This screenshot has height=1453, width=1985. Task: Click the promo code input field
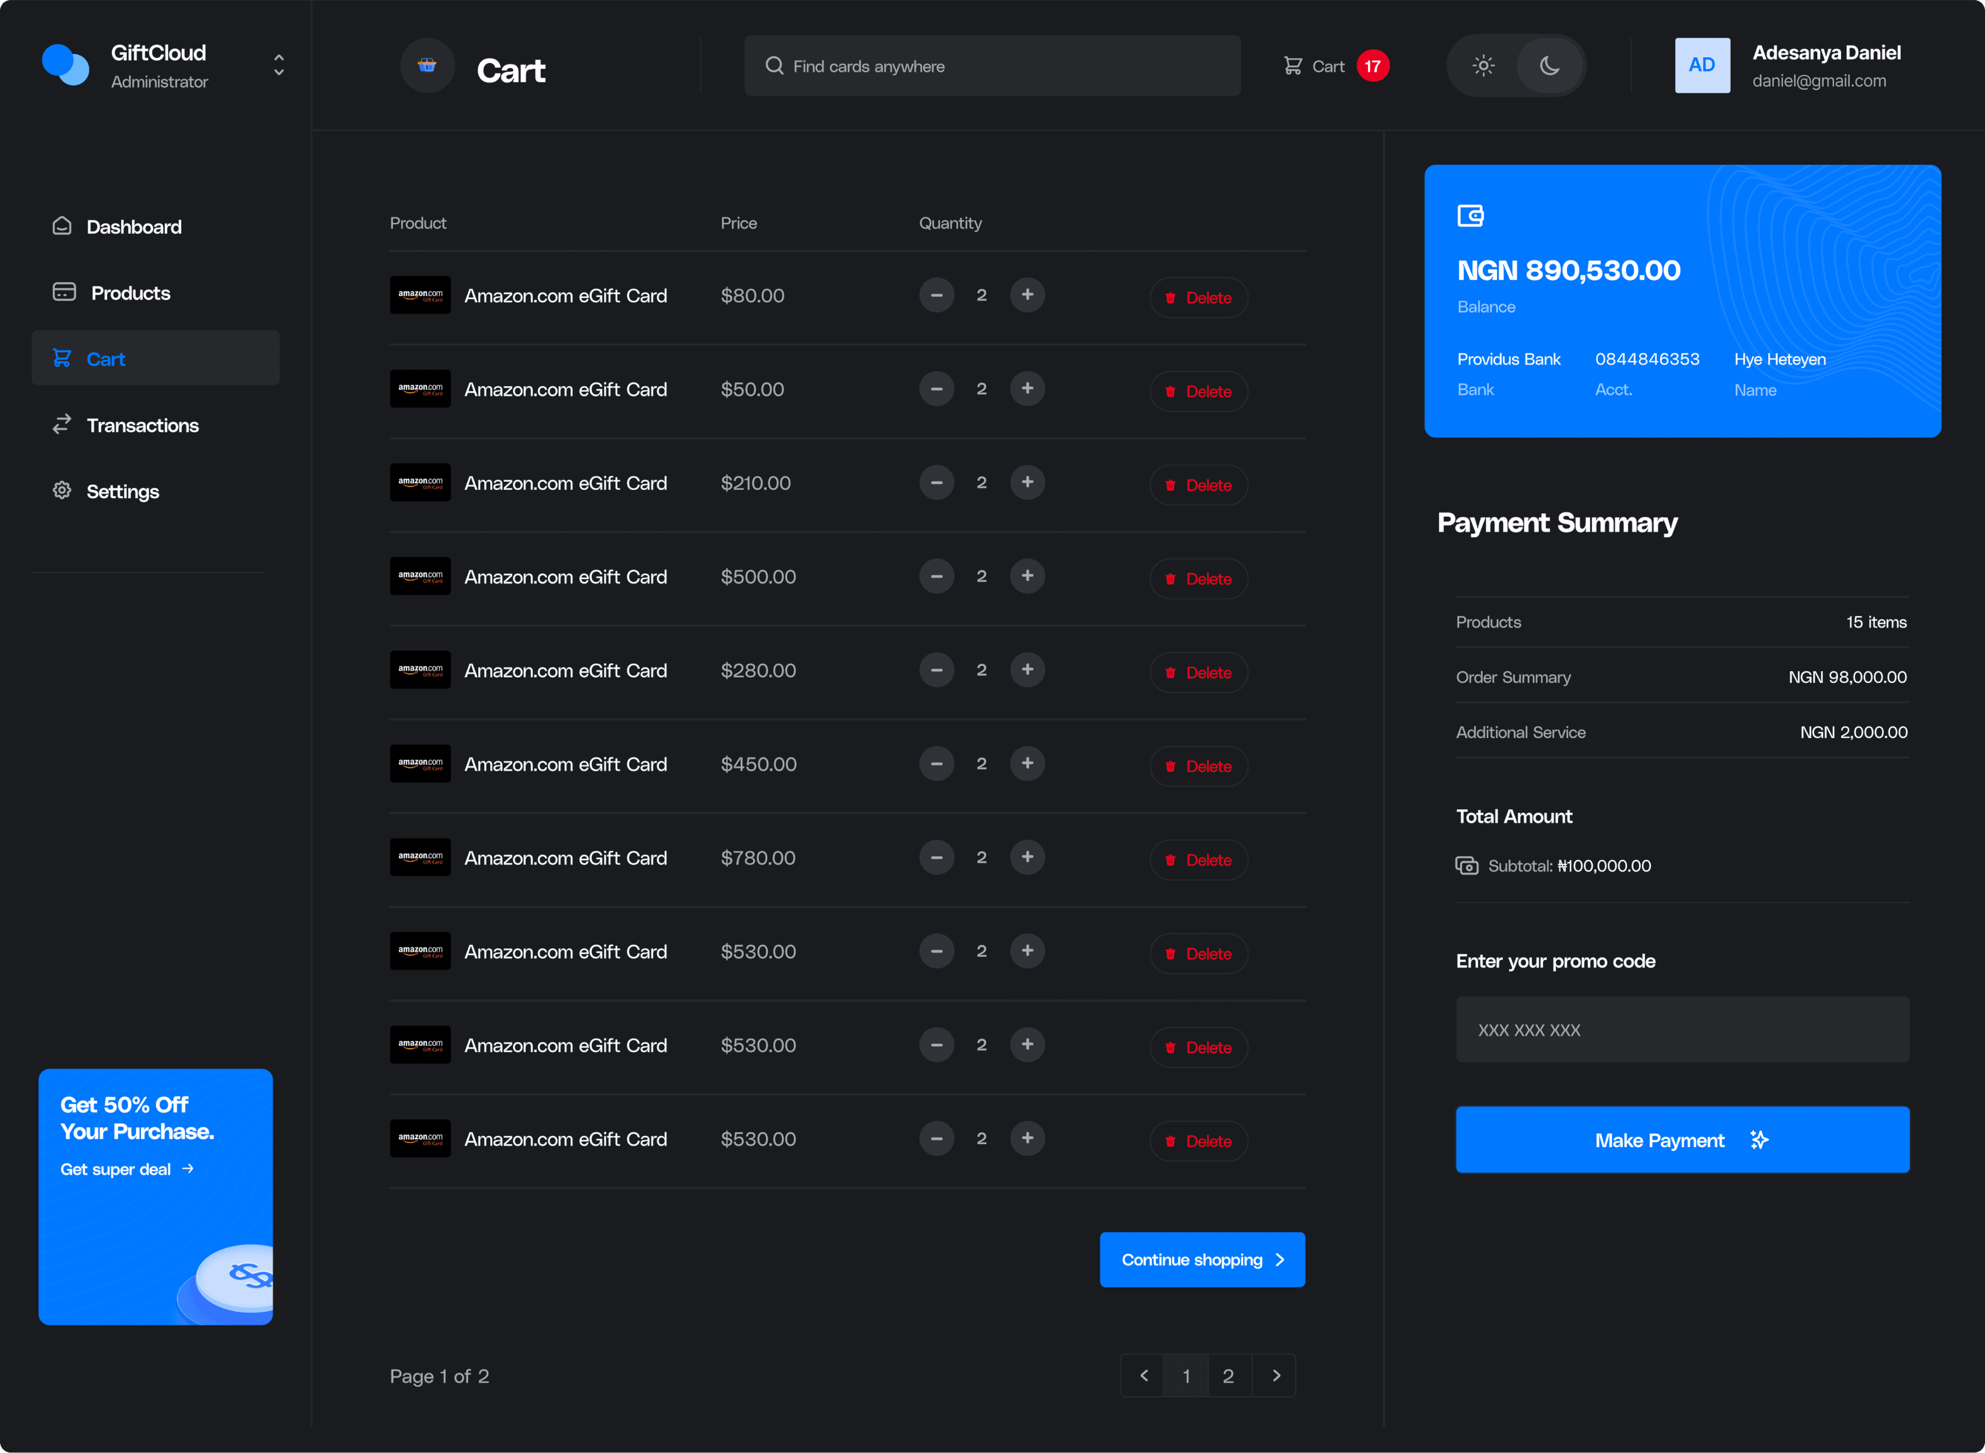click(1683, 1030)
